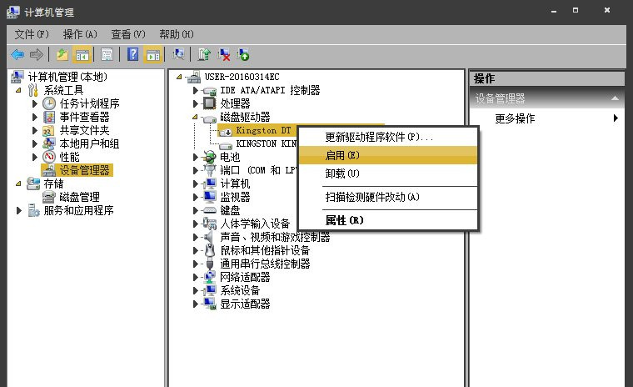
Task: Collapse the 系统工具 tree node
Action: click(x=18, y=90)
